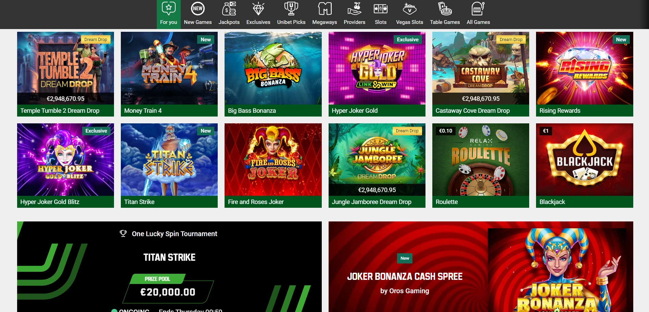Click the TITAN STRIKE tournament title

[169, 257]
